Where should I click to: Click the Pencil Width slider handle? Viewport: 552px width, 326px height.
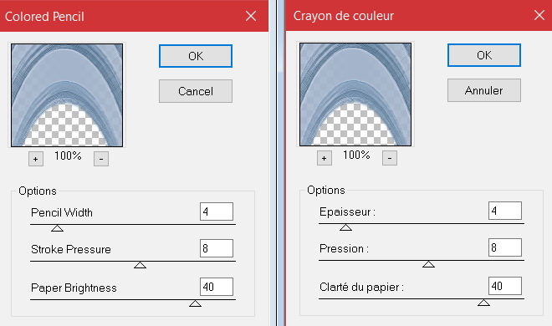click(57, 228)
